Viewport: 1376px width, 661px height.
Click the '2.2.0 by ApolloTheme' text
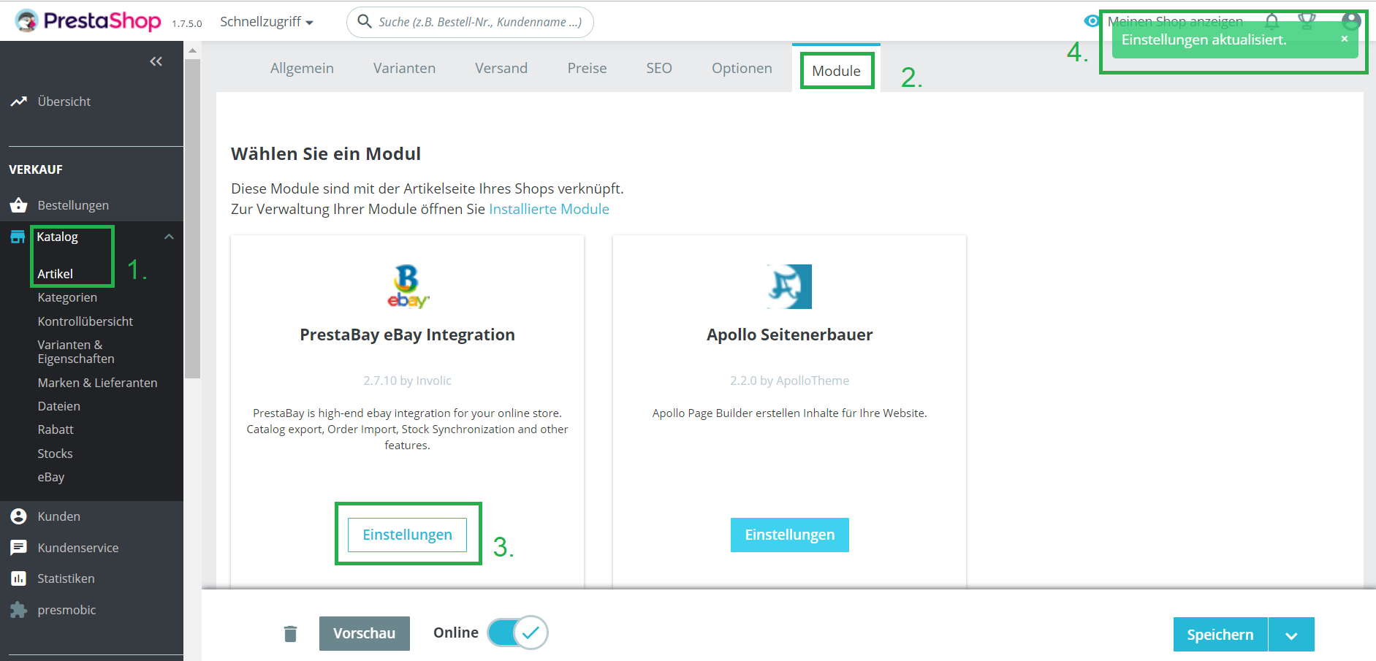[790, 381]
